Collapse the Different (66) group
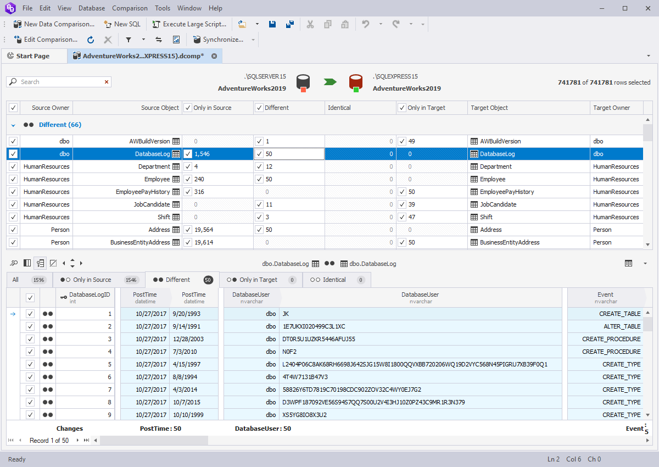 click(x=13, y=125)
